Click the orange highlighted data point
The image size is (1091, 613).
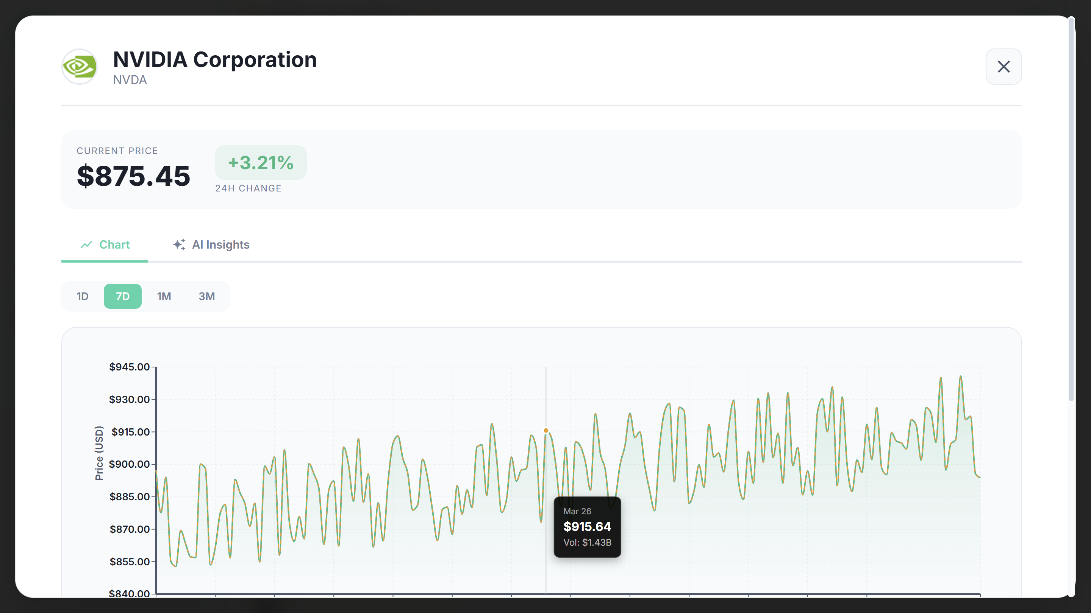pyautogui.click(x=546, y=431)
